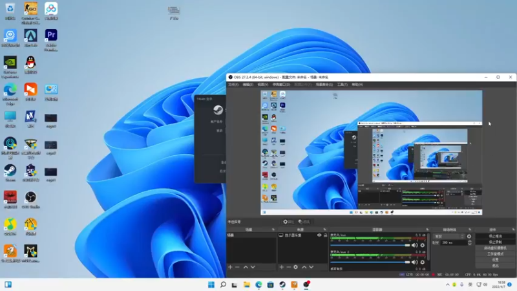The image size is (517, 291).
Task: Add a new source with the plus icon
Action: tap(282, 267)
